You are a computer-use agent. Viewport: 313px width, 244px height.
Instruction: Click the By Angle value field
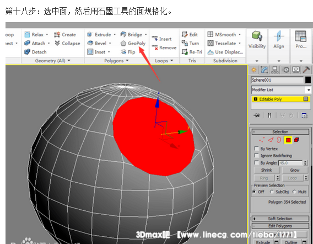(x=290, y=163)
